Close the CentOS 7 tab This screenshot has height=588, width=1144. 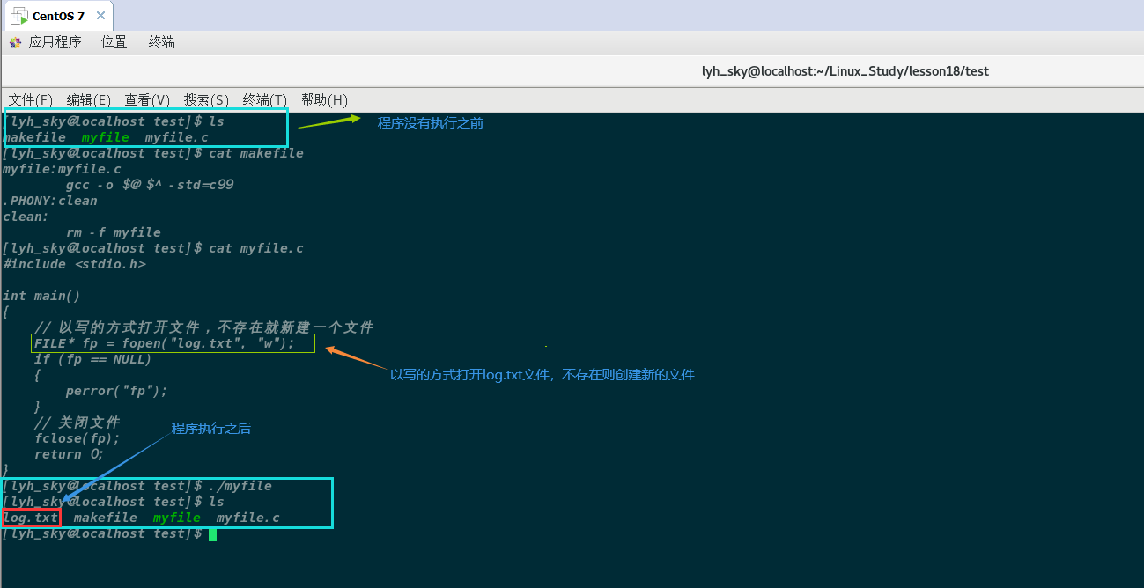click(x=100, y=16)
